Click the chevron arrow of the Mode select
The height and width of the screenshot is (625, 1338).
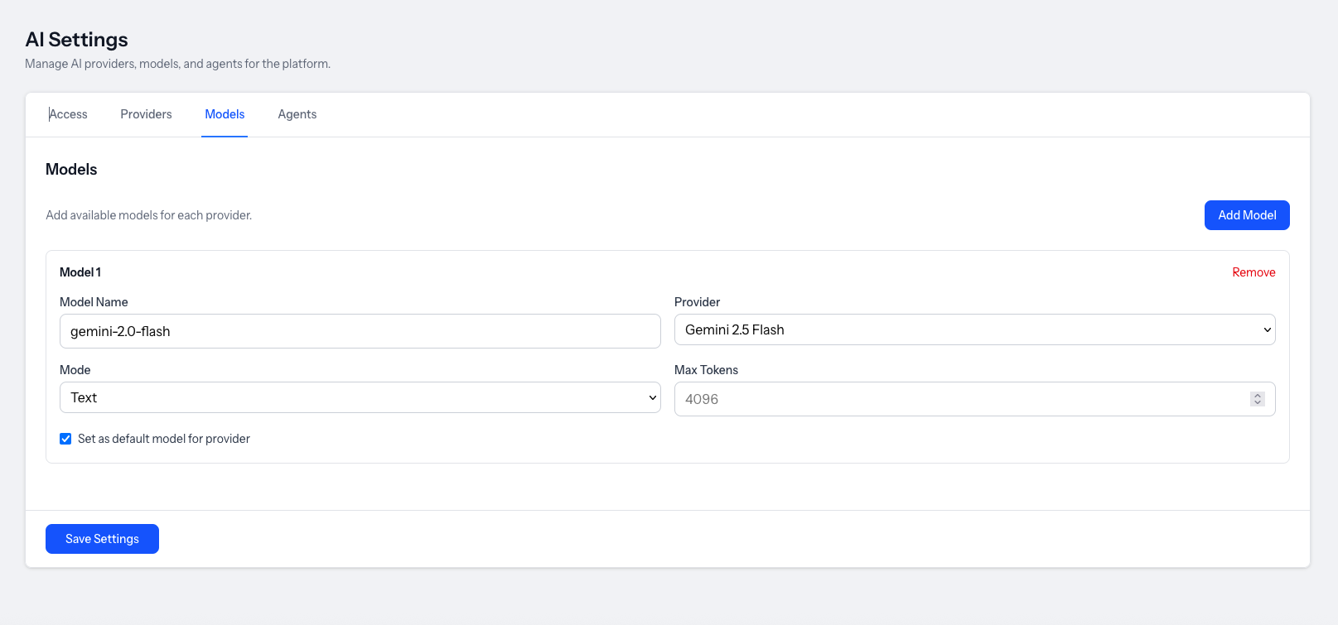(653, 397)
